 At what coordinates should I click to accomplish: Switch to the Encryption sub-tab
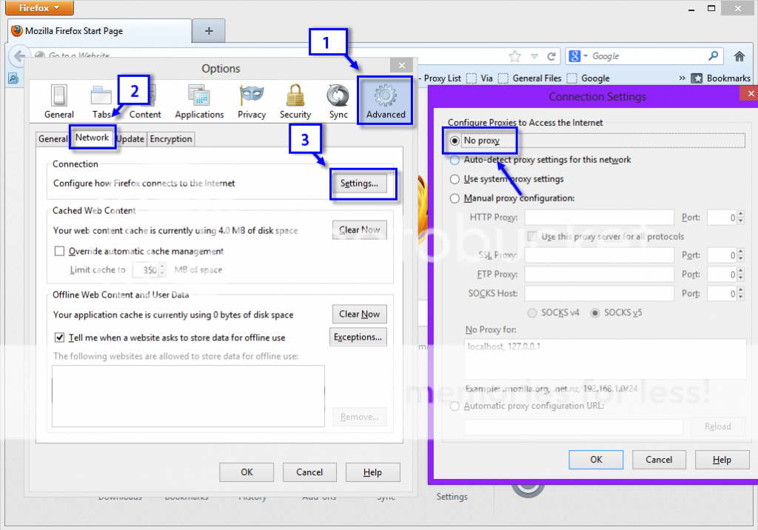point(171,138)
